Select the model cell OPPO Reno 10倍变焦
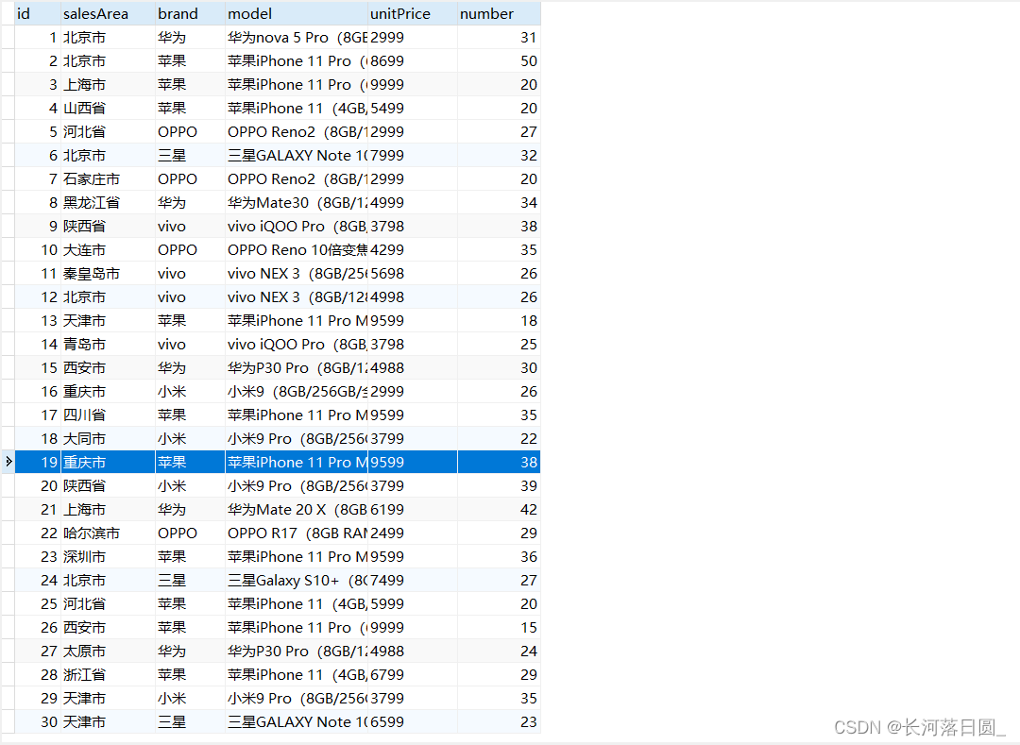This screenshot has height=745, width=1020. [296, 250]
